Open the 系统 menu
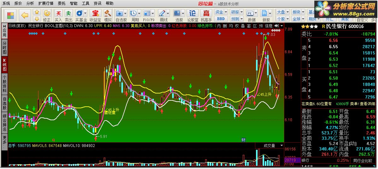This screenshot has width=378, height=169. tap(6, 3)
